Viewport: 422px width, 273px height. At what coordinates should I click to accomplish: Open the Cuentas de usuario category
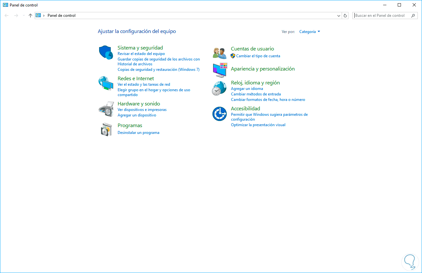click(253, 49)
